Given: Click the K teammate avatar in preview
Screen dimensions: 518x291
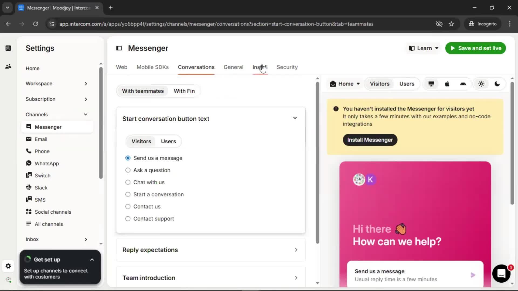Looking at the screenshot, I should (370, 179).
